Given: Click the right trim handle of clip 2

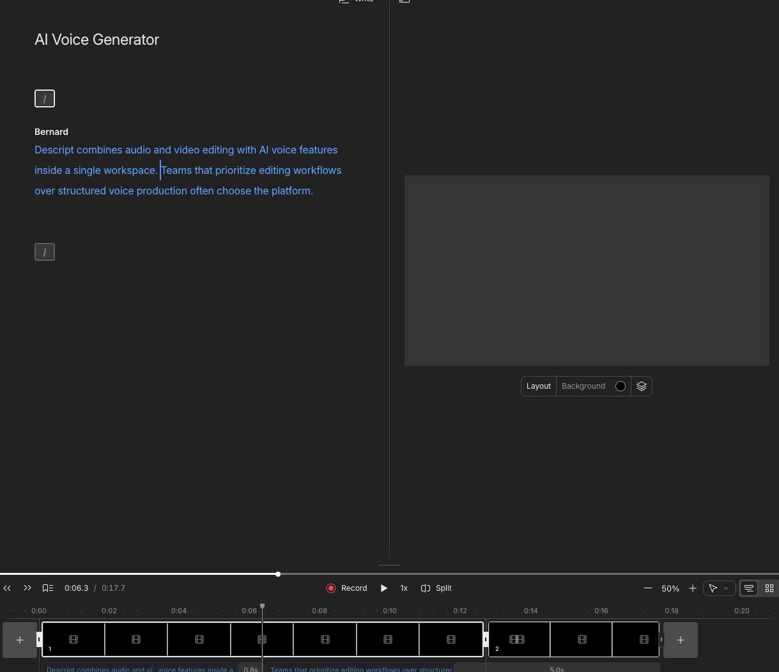Looking at the screenshot, I should (x=661, y=639).
